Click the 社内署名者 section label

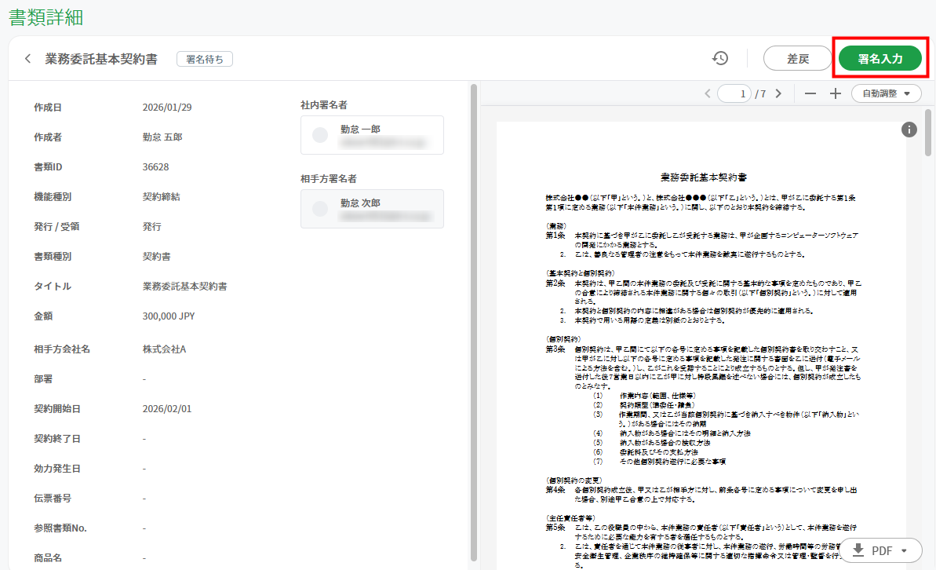[323, 105]
